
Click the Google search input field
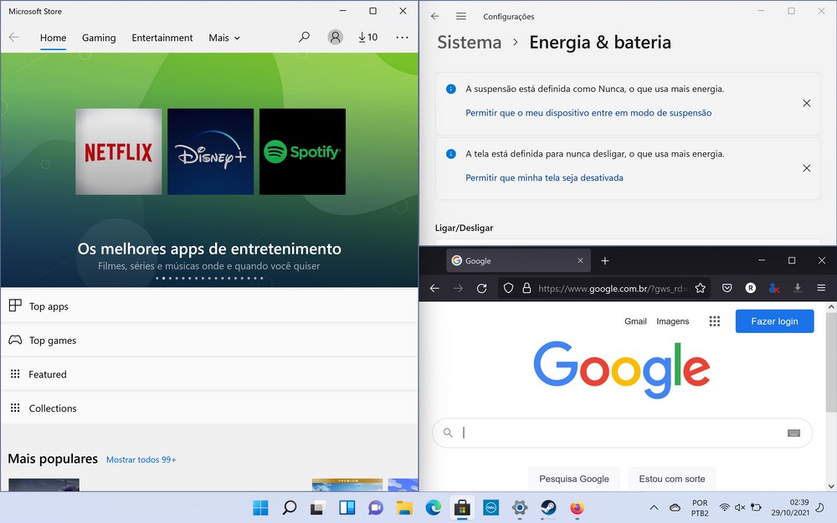coord(619,433)
